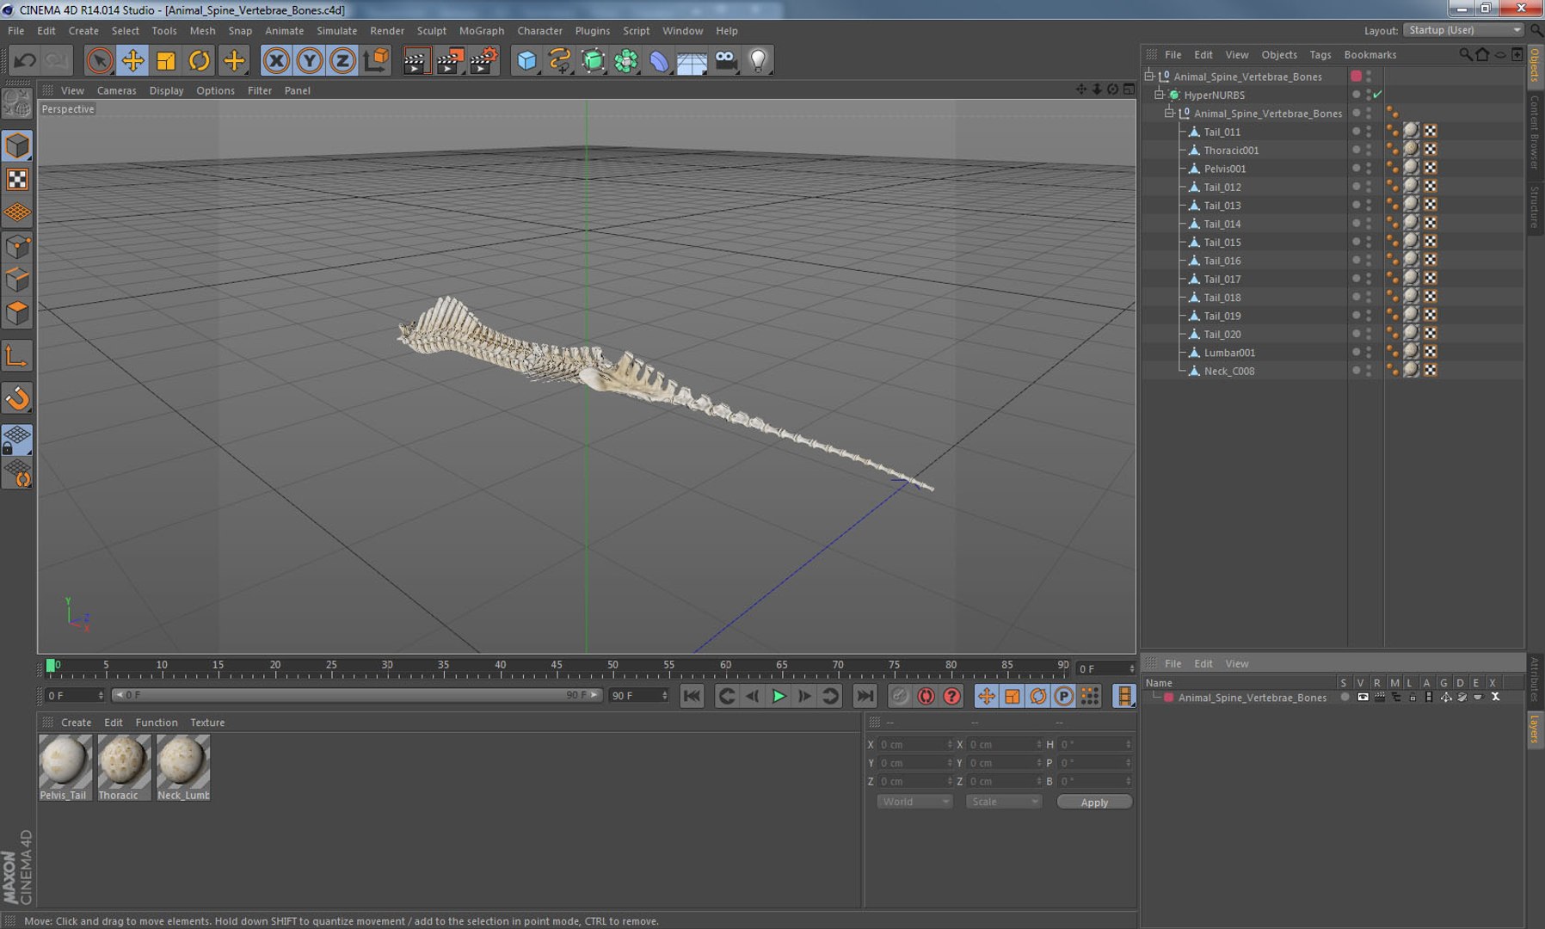Open the light object icon

click(x=758, y=61)
